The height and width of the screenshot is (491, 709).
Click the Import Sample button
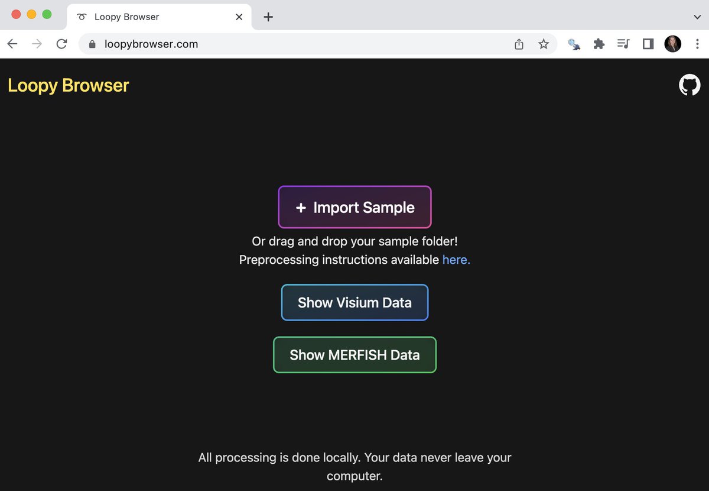click(x=354, y=207)
